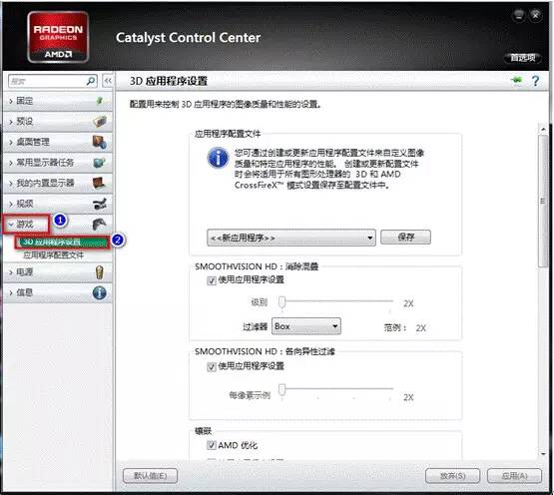The width and height of the screenshot is (554, 495).
Task: Click the 放弃(S) discard button
Action: (x=452, y=476)
